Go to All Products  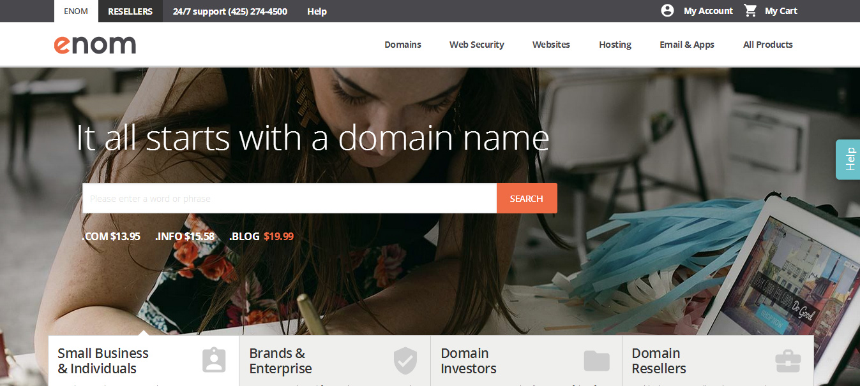[x=768, y=45]
